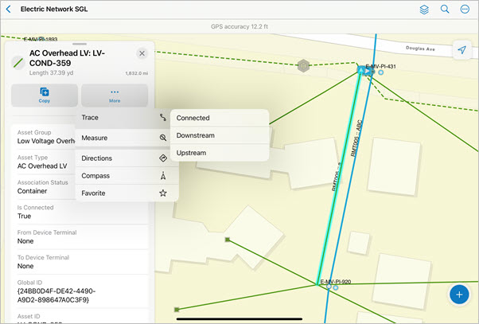Tap the back chevron beside Electric Network SGL
This screenshot has width=479, height=324.
coord(9,10)
